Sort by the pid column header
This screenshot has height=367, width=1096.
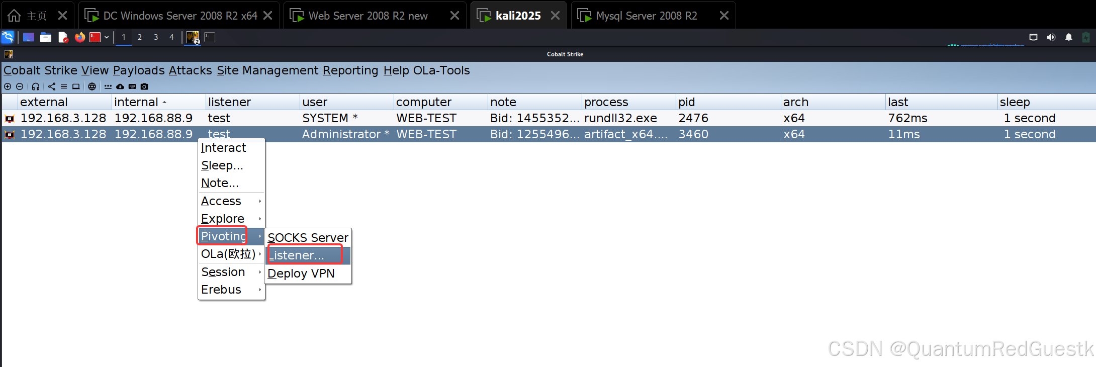click(728, 102)
